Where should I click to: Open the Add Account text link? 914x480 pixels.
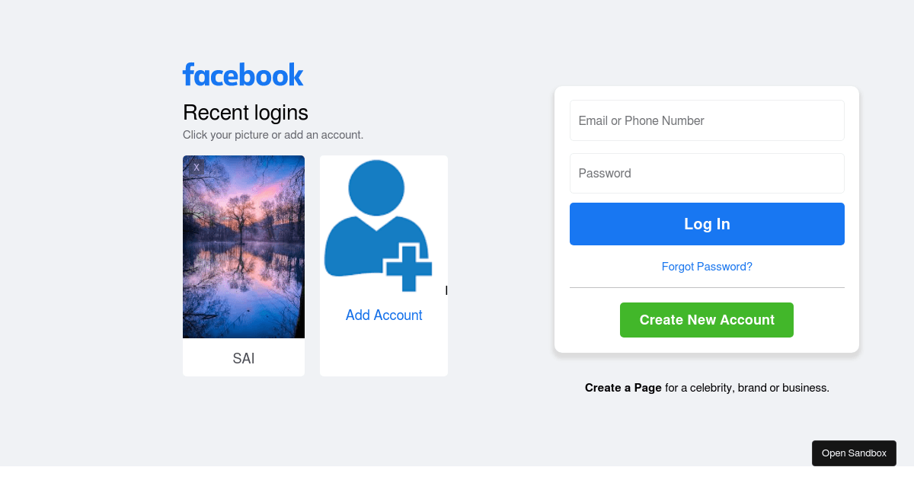pyautogui.click(x=384, y=315)
